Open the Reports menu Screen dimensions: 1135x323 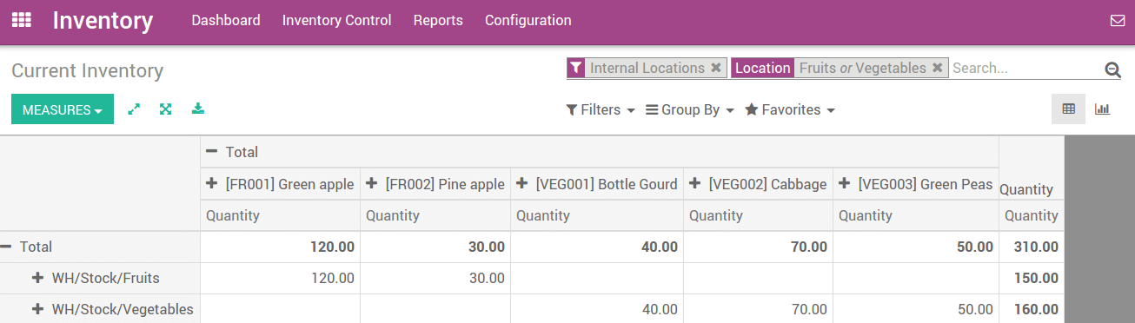pos(438,20)
